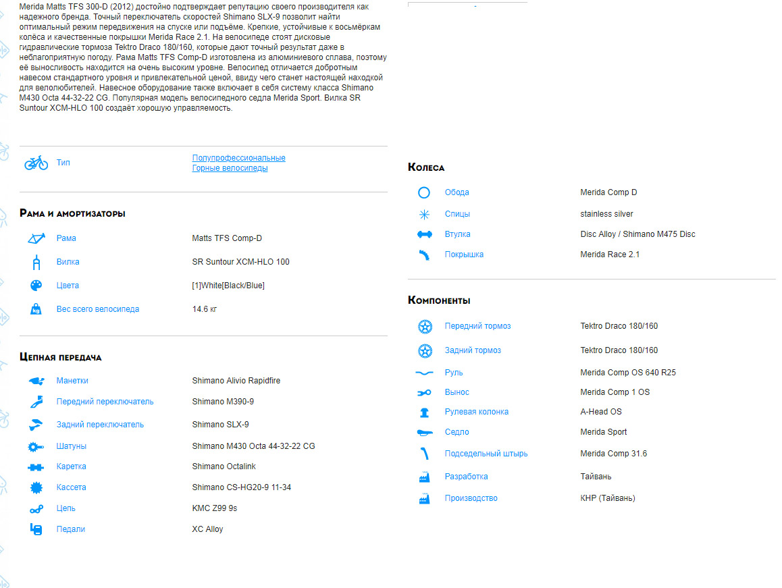Click the Вилка label
The image size is (782, 588).
point(68,262)
